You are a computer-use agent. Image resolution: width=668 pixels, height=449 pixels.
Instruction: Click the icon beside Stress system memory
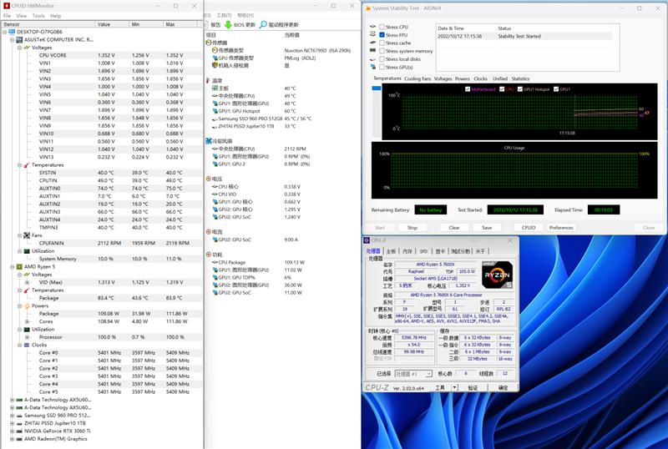[373, 51]
